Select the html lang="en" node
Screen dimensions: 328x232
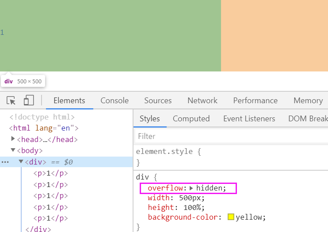point(44,128)
